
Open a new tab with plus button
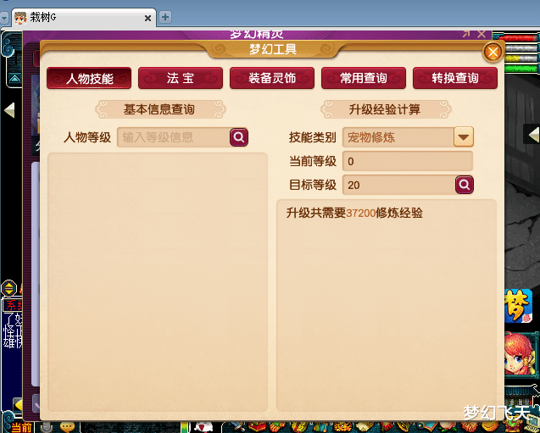click(165, 17)
